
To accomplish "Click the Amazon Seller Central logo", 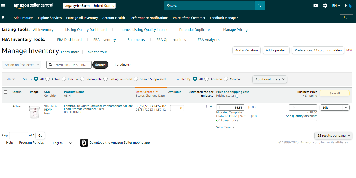I will 33,6.
